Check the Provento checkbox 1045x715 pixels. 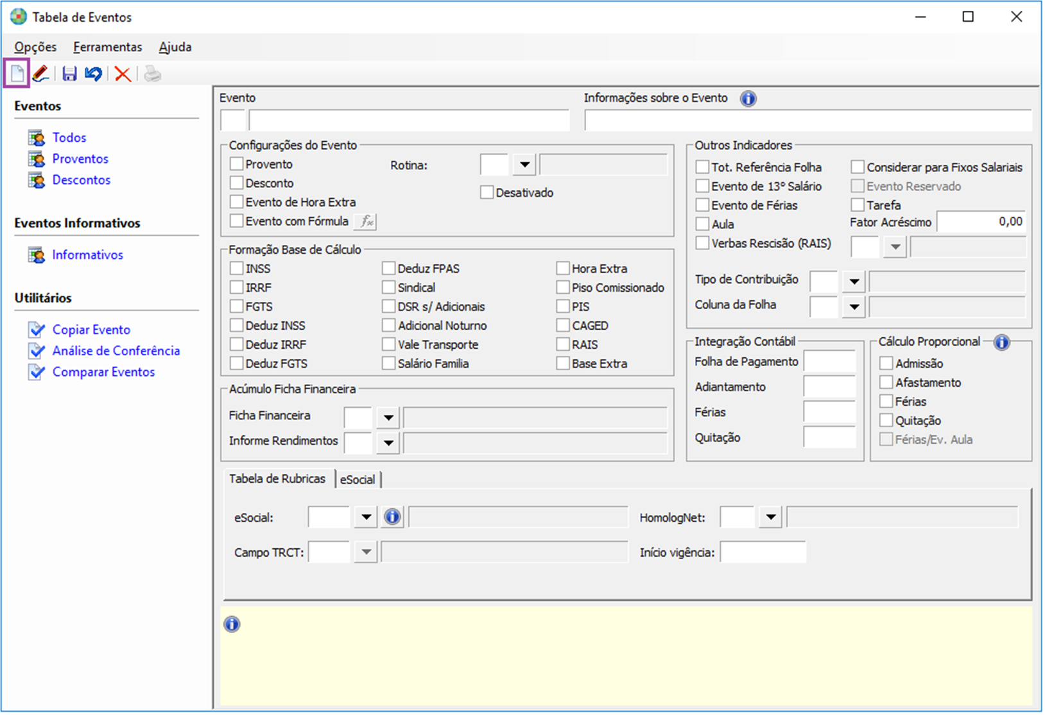point(236,164)
